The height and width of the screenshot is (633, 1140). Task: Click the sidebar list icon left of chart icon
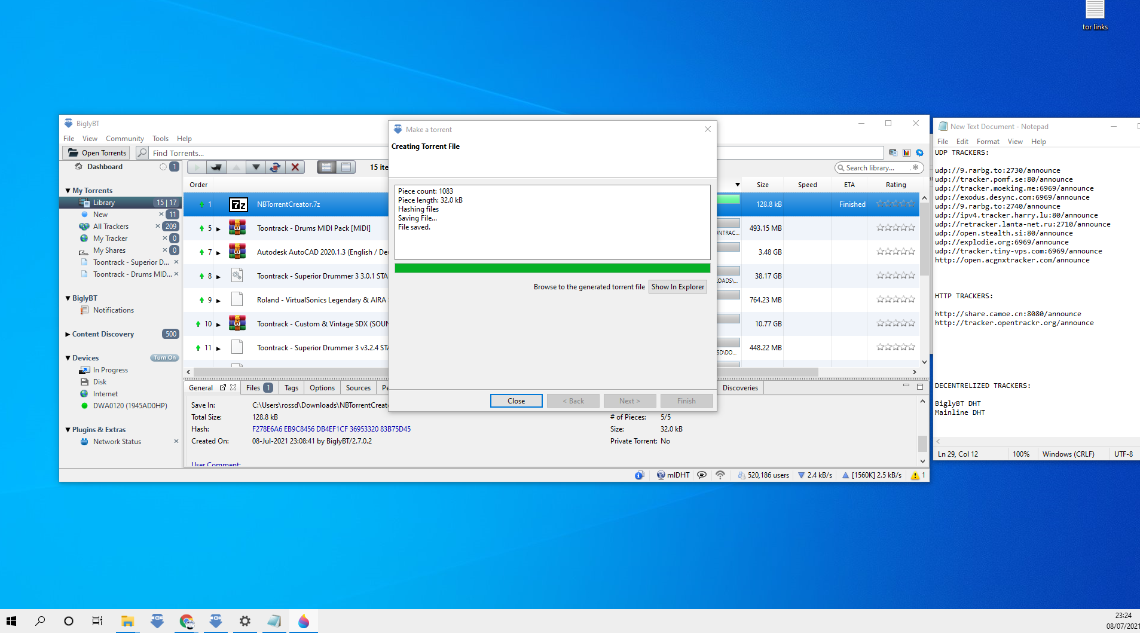[893, 153]
